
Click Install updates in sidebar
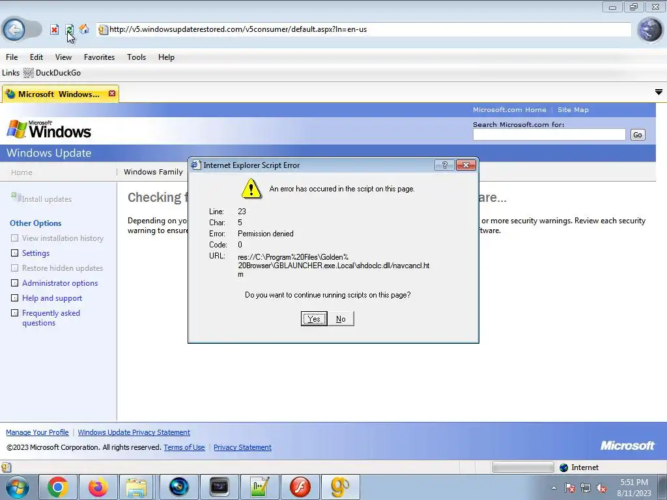click(46, 199)
